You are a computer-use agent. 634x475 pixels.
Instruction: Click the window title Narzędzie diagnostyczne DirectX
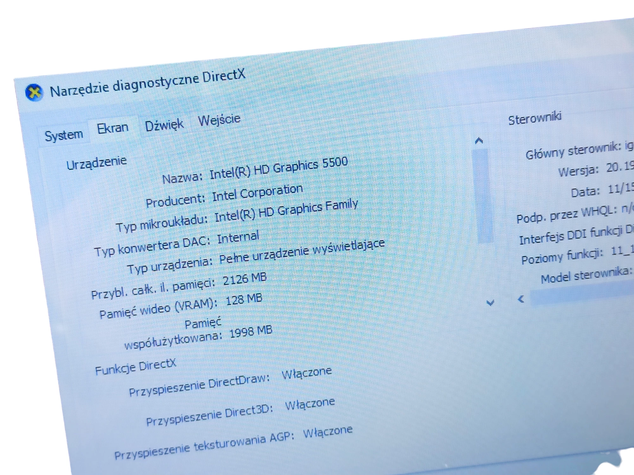tap(148, 83)
